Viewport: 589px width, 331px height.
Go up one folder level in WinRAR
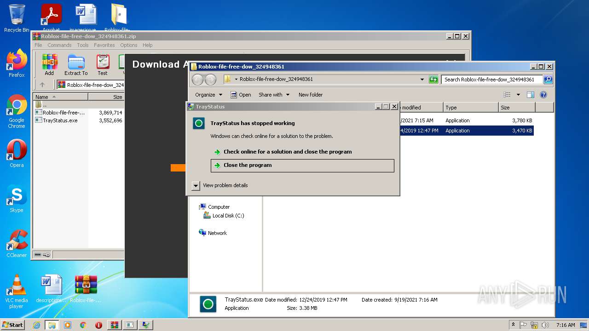tap(42, 85)
